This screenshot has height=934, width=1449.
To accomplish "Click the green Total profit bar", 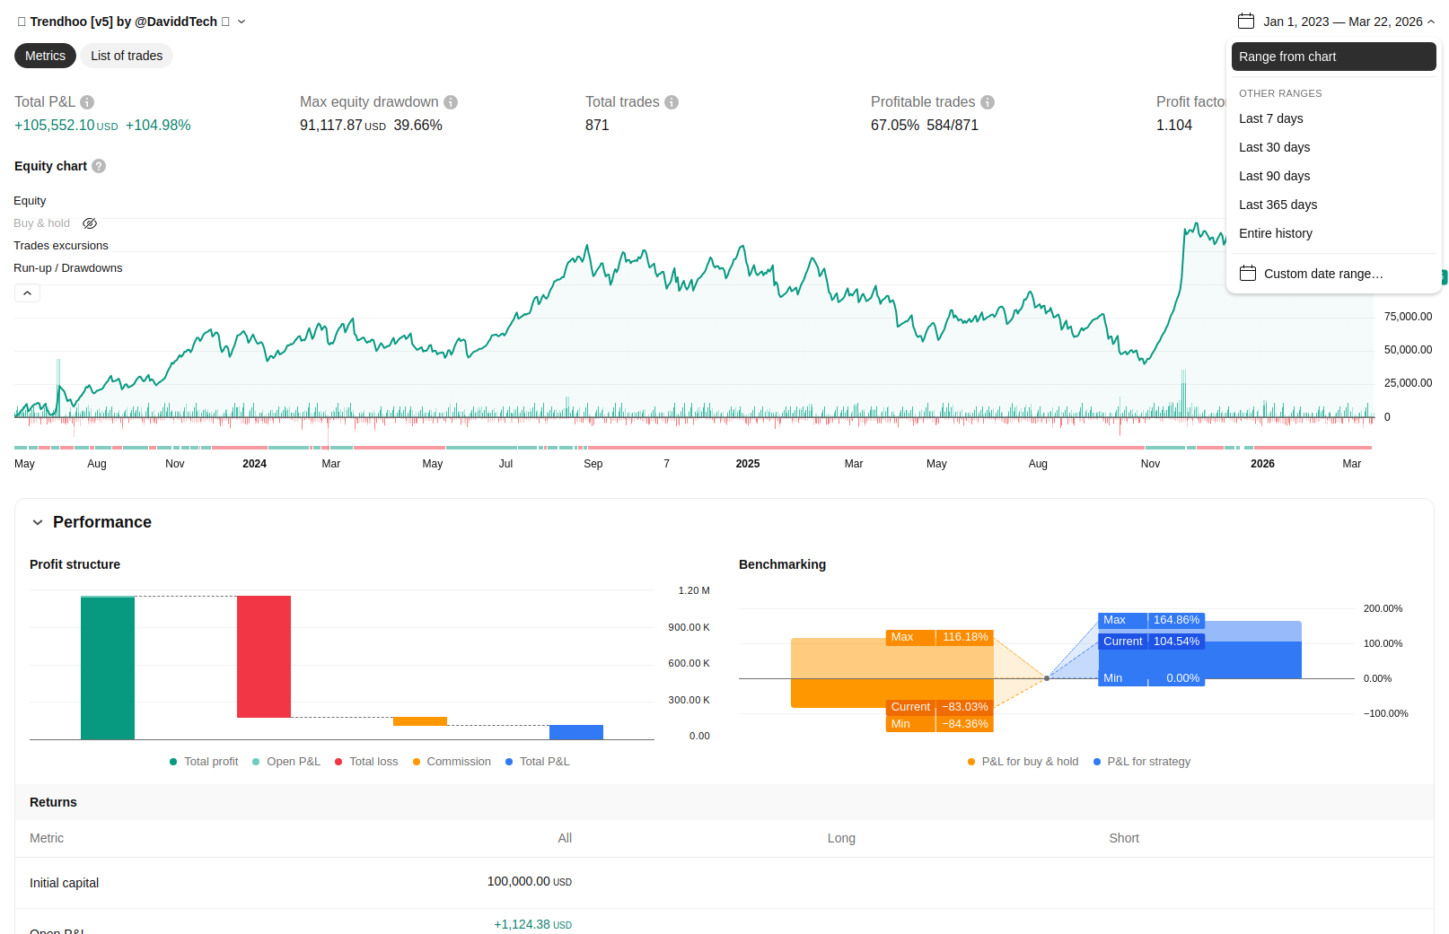I will tap(108, 668).
